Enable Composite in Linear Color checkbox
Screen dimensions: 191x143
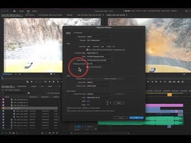pyautogui.click(x=68, y=111)
